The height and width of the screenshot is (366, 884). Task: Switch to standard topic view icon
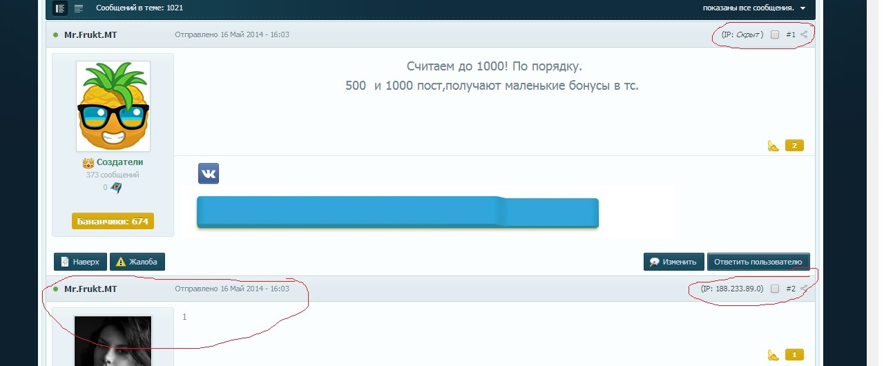61,8
